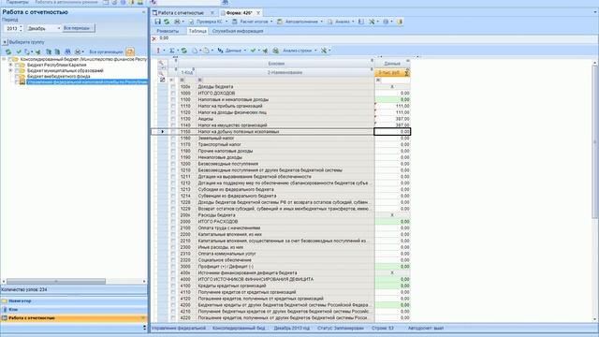Open the Работа с отчетностью bottom panel button

[x=74, y=318]
